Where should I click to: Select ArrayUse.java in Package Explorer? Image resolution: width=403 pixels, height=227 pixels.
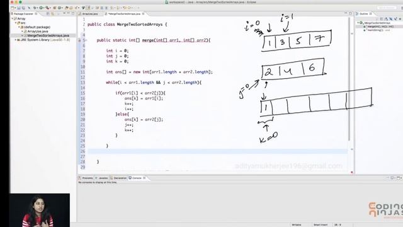pos(38,31)
